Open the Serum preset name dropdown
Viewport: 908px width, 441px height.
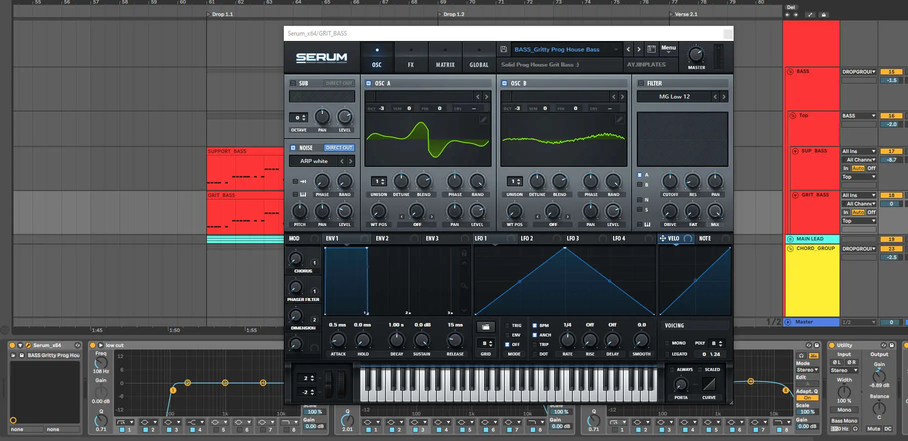566,49
